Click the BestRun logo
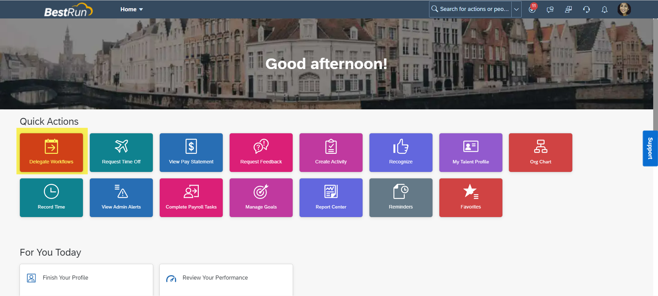 click(x=68, y=10)
